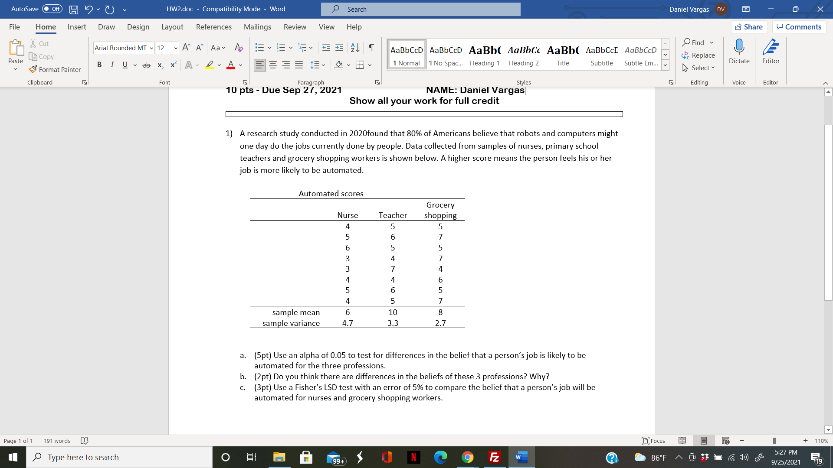The width and height of the screenshot is (833, 468).
Task: Open the Editor pane
Action: pyautogui.click(x=771, y=52)
